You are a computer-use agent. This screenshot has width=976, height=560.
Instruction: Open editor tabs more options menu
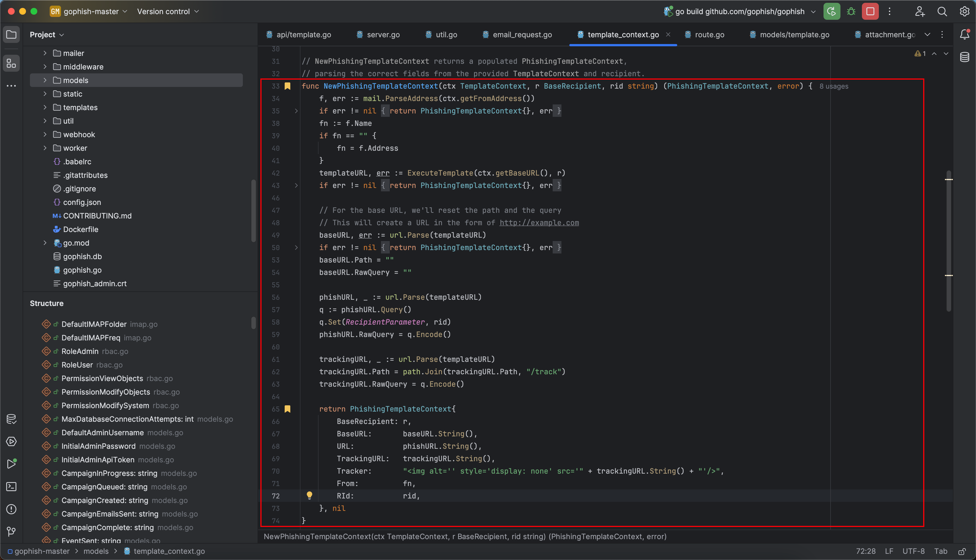942,35
